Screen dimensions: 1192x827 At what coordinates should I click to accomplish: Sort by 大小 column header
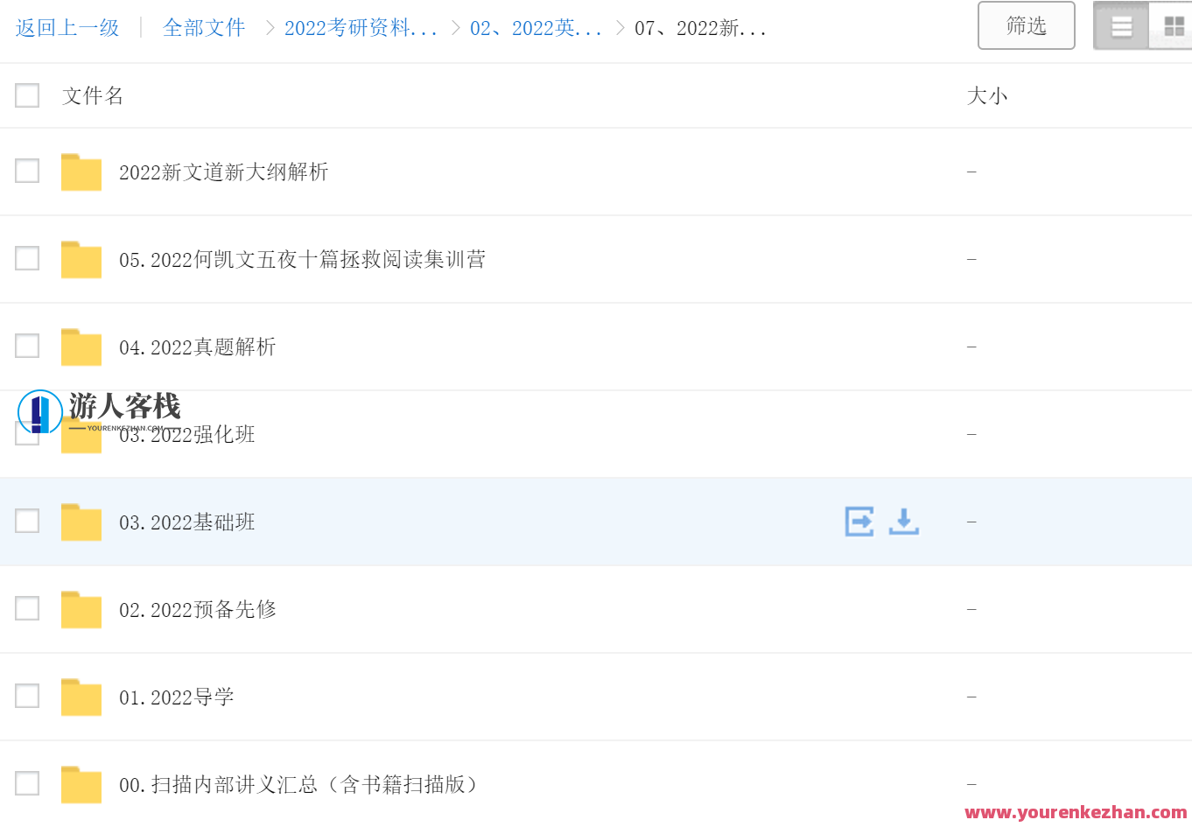tap(987, 95)
